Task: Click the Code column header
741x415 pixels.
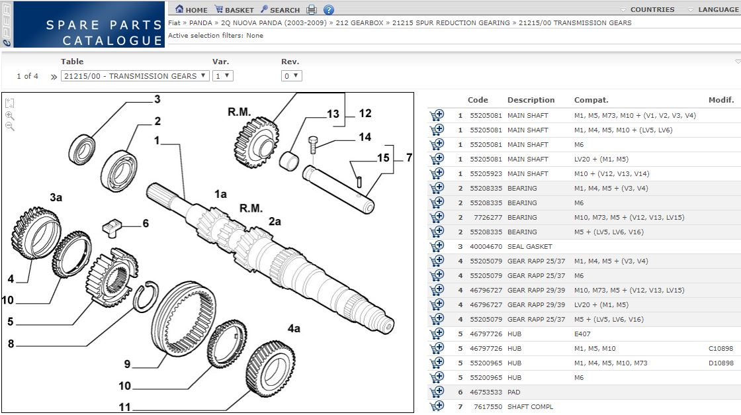Action: [x=478, y=100]
